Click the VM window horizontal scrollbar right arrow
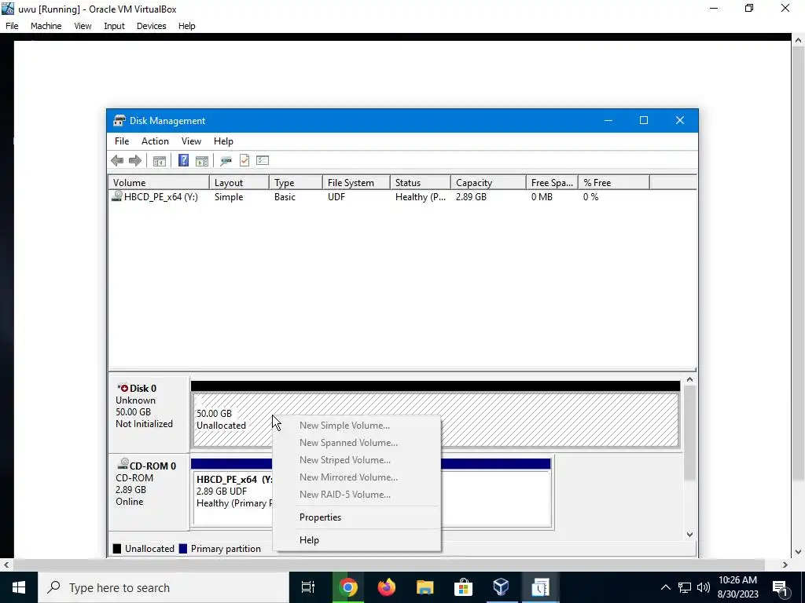 click(785, 565)
